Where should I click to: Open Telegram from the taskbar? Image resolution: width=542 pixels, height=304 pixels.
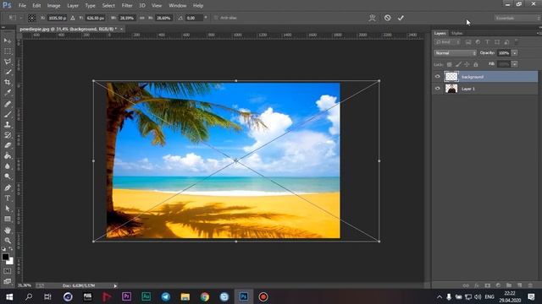tap(166, 296)
